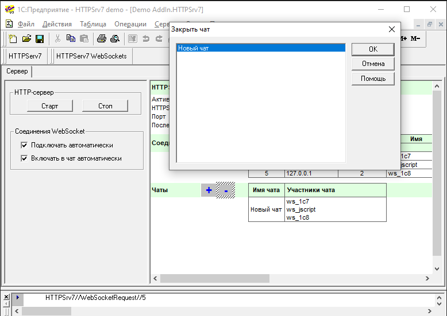
Task: Click the table vertical scrollbar down arrow
Action: (437, 269)
